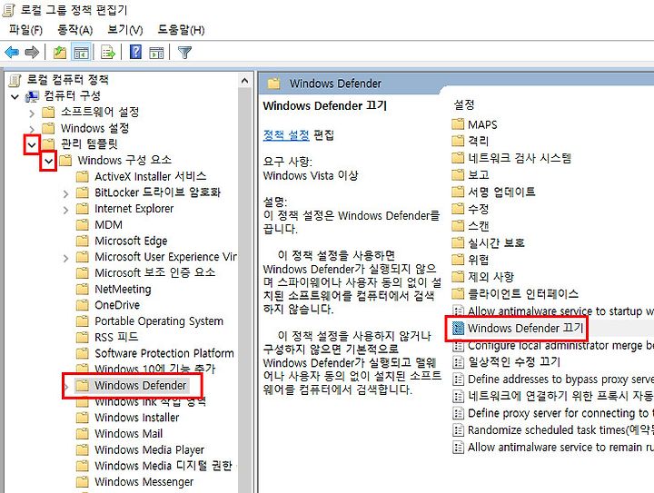
Task: Select Configure local administrator merge setting
Action: tap(553, 346)
